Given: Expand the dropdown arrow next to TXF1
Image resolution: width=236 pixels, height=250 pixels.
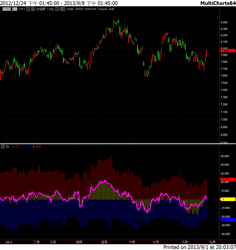Looking at the screenshot, I should tap(28, 9).
